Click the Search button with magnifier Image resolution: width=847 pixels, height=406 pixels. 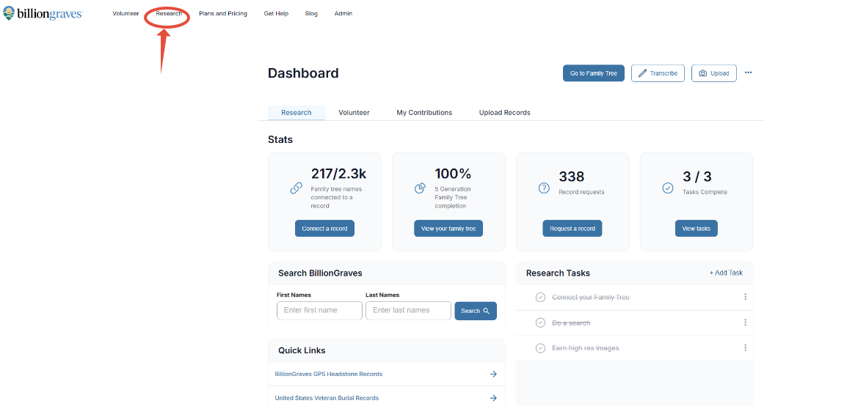(476, 311)
